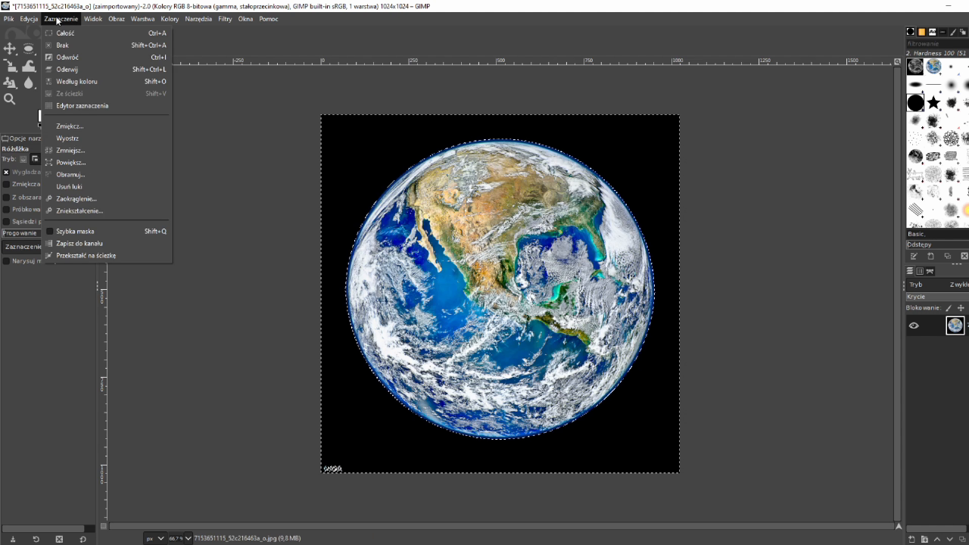969x545 pixels.
Task: Open the patterns tab icon
Action: [x=921, y=32]
